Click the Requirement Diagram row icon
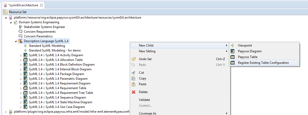This screenshot has width=308, height=115. (25, 83)
